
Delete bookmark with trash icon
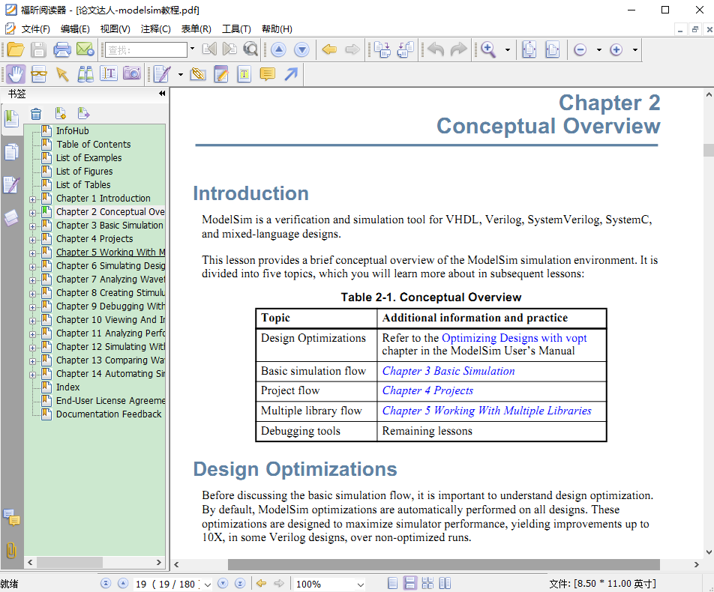pos(36,114)
